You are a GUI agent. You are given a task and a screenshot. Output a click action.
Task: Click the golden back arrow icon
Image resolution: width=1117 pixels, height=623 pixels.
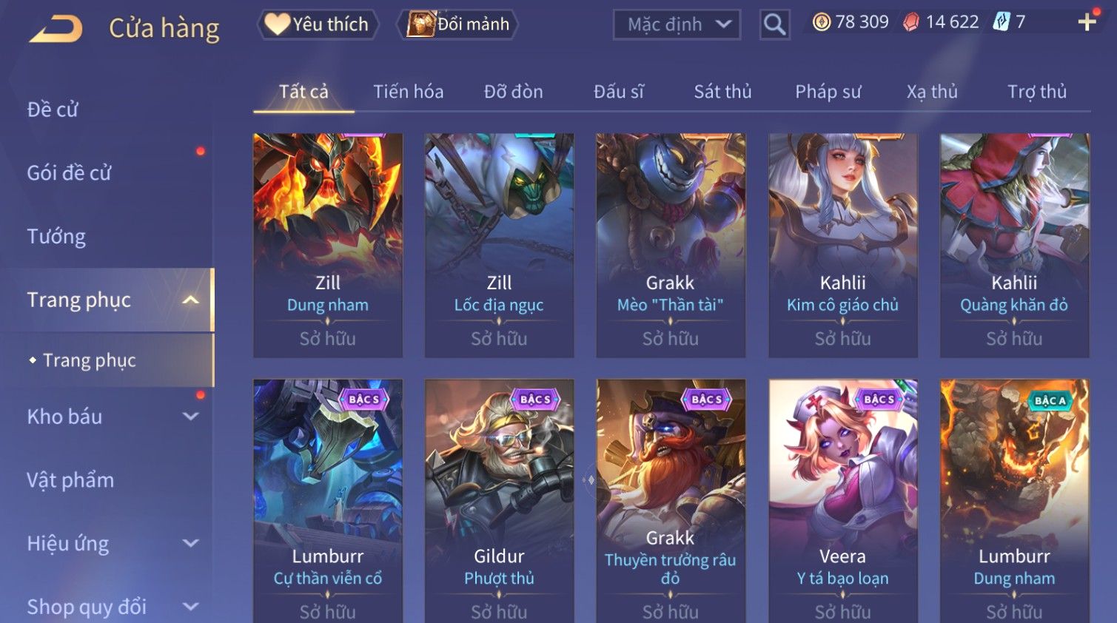[56, 29]
